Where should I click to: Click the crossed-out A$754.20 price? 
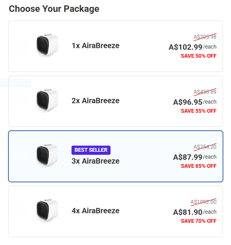click(x=205, y=147)
